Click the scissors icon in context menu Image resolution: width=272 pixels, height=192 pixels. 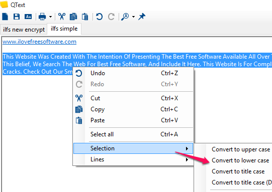(79, 98)
